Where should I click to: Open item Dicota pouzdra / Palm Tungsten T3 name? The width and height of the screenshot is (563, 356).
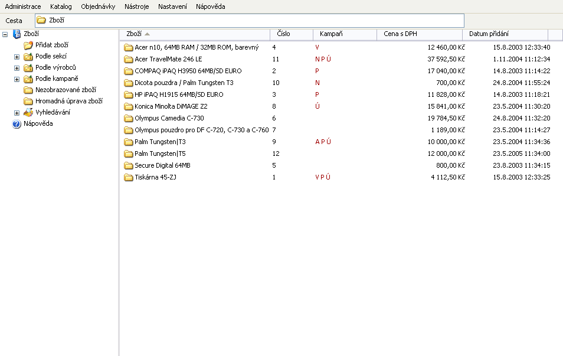[184, 83]
